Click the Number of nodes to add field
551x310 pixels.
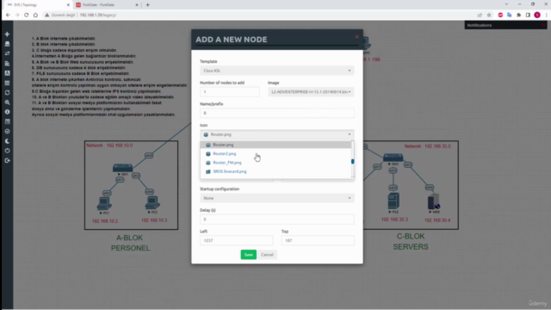click(230, 92)
